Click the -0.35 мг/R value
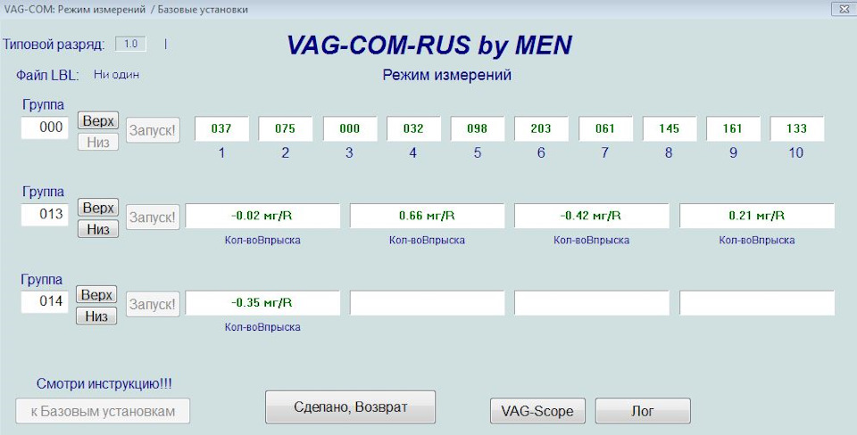This screenshot has height=435, width=857. tap(262, 303)
